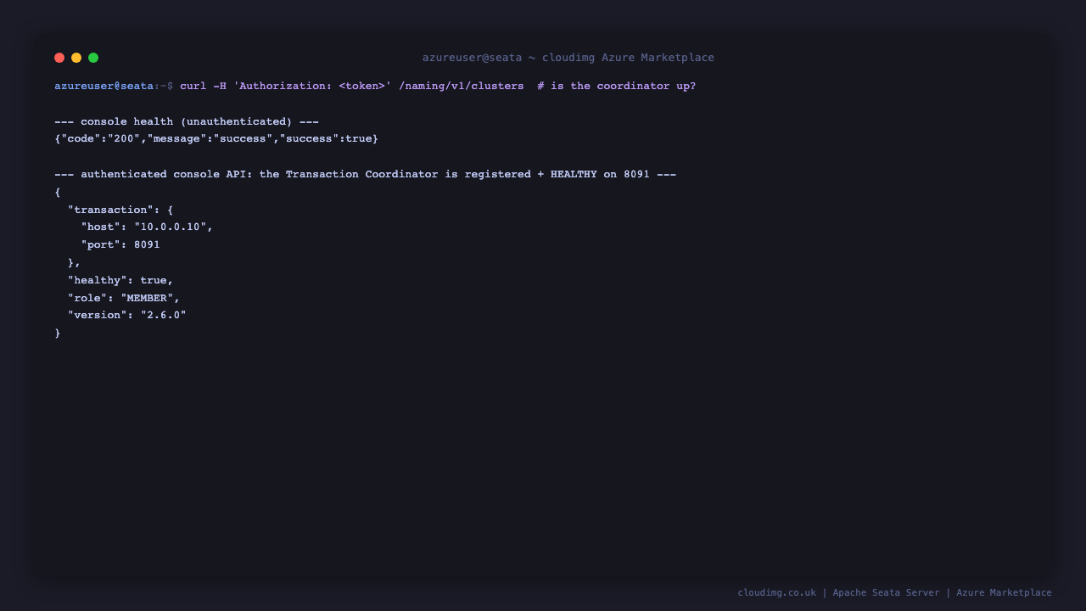
Task: Click the 'authenticated console API' heading line
Action: pos(366,175)
